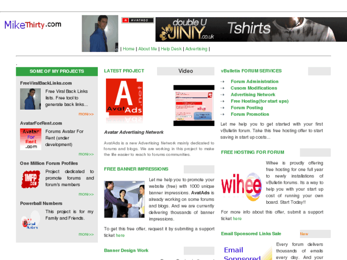Open more link under One Million Forum Profiles
The width and height of the screenshot is (347, 260).
point(86,194)
